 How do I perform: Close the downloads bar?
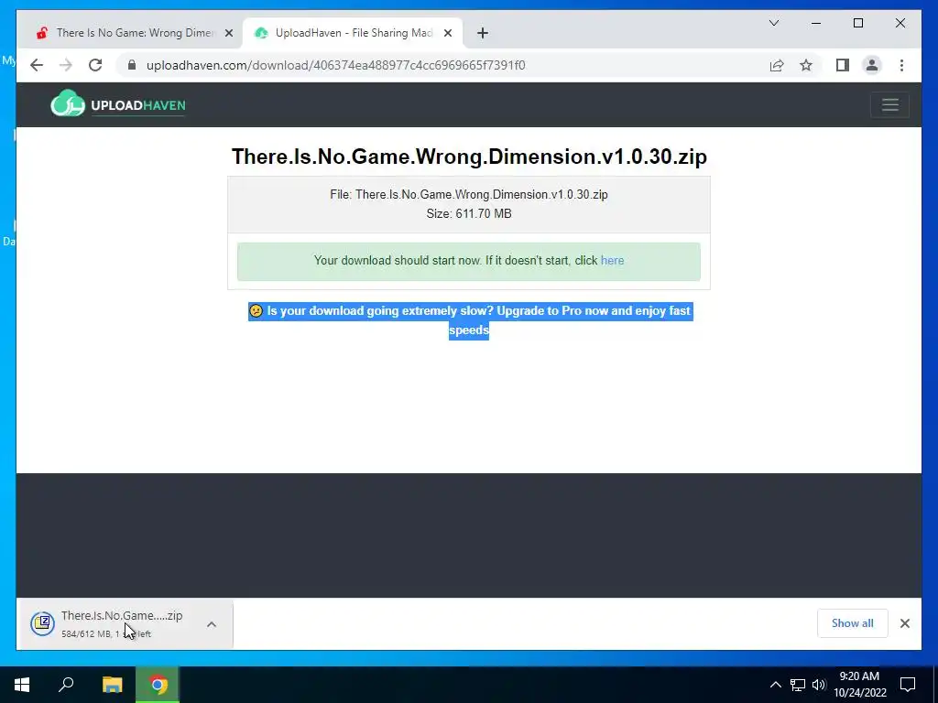pos(904,623)
